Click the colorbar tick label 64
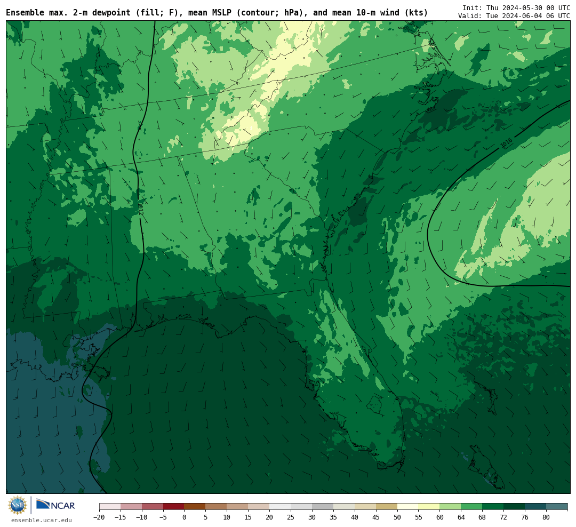The height and width of the screenshot is (527, 576). pos(461,517)
